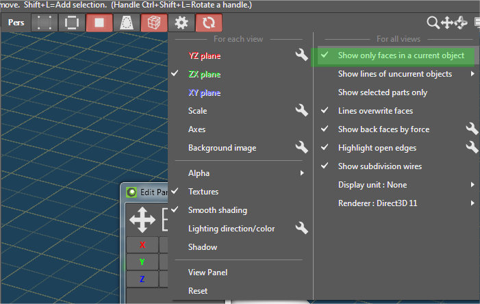
Task: Click the red X axis button
Action: [x=142, y=245]
